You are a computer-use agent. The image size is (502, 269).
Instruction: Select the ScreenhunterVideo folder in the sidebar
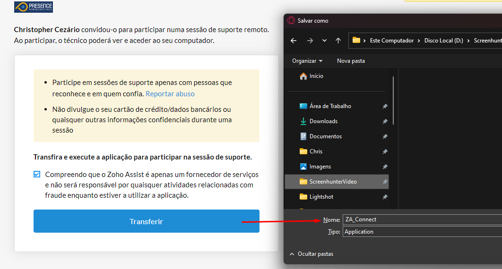[337, 182]
